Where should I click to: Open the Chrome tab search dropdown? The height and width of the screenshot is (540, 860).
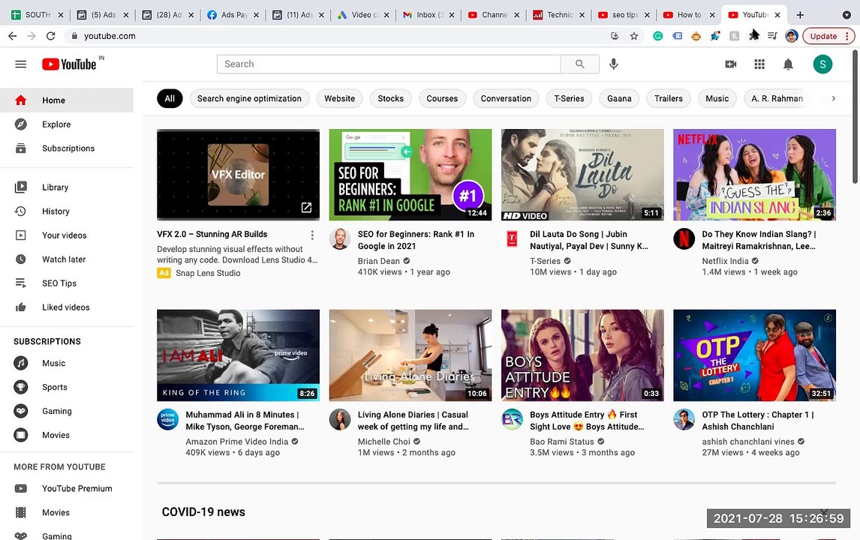(x=846, y=15)
